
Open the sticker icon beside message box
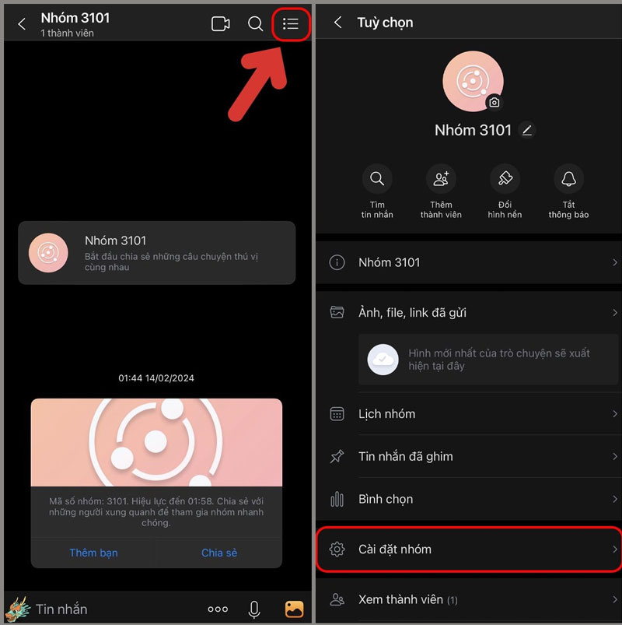17,609
